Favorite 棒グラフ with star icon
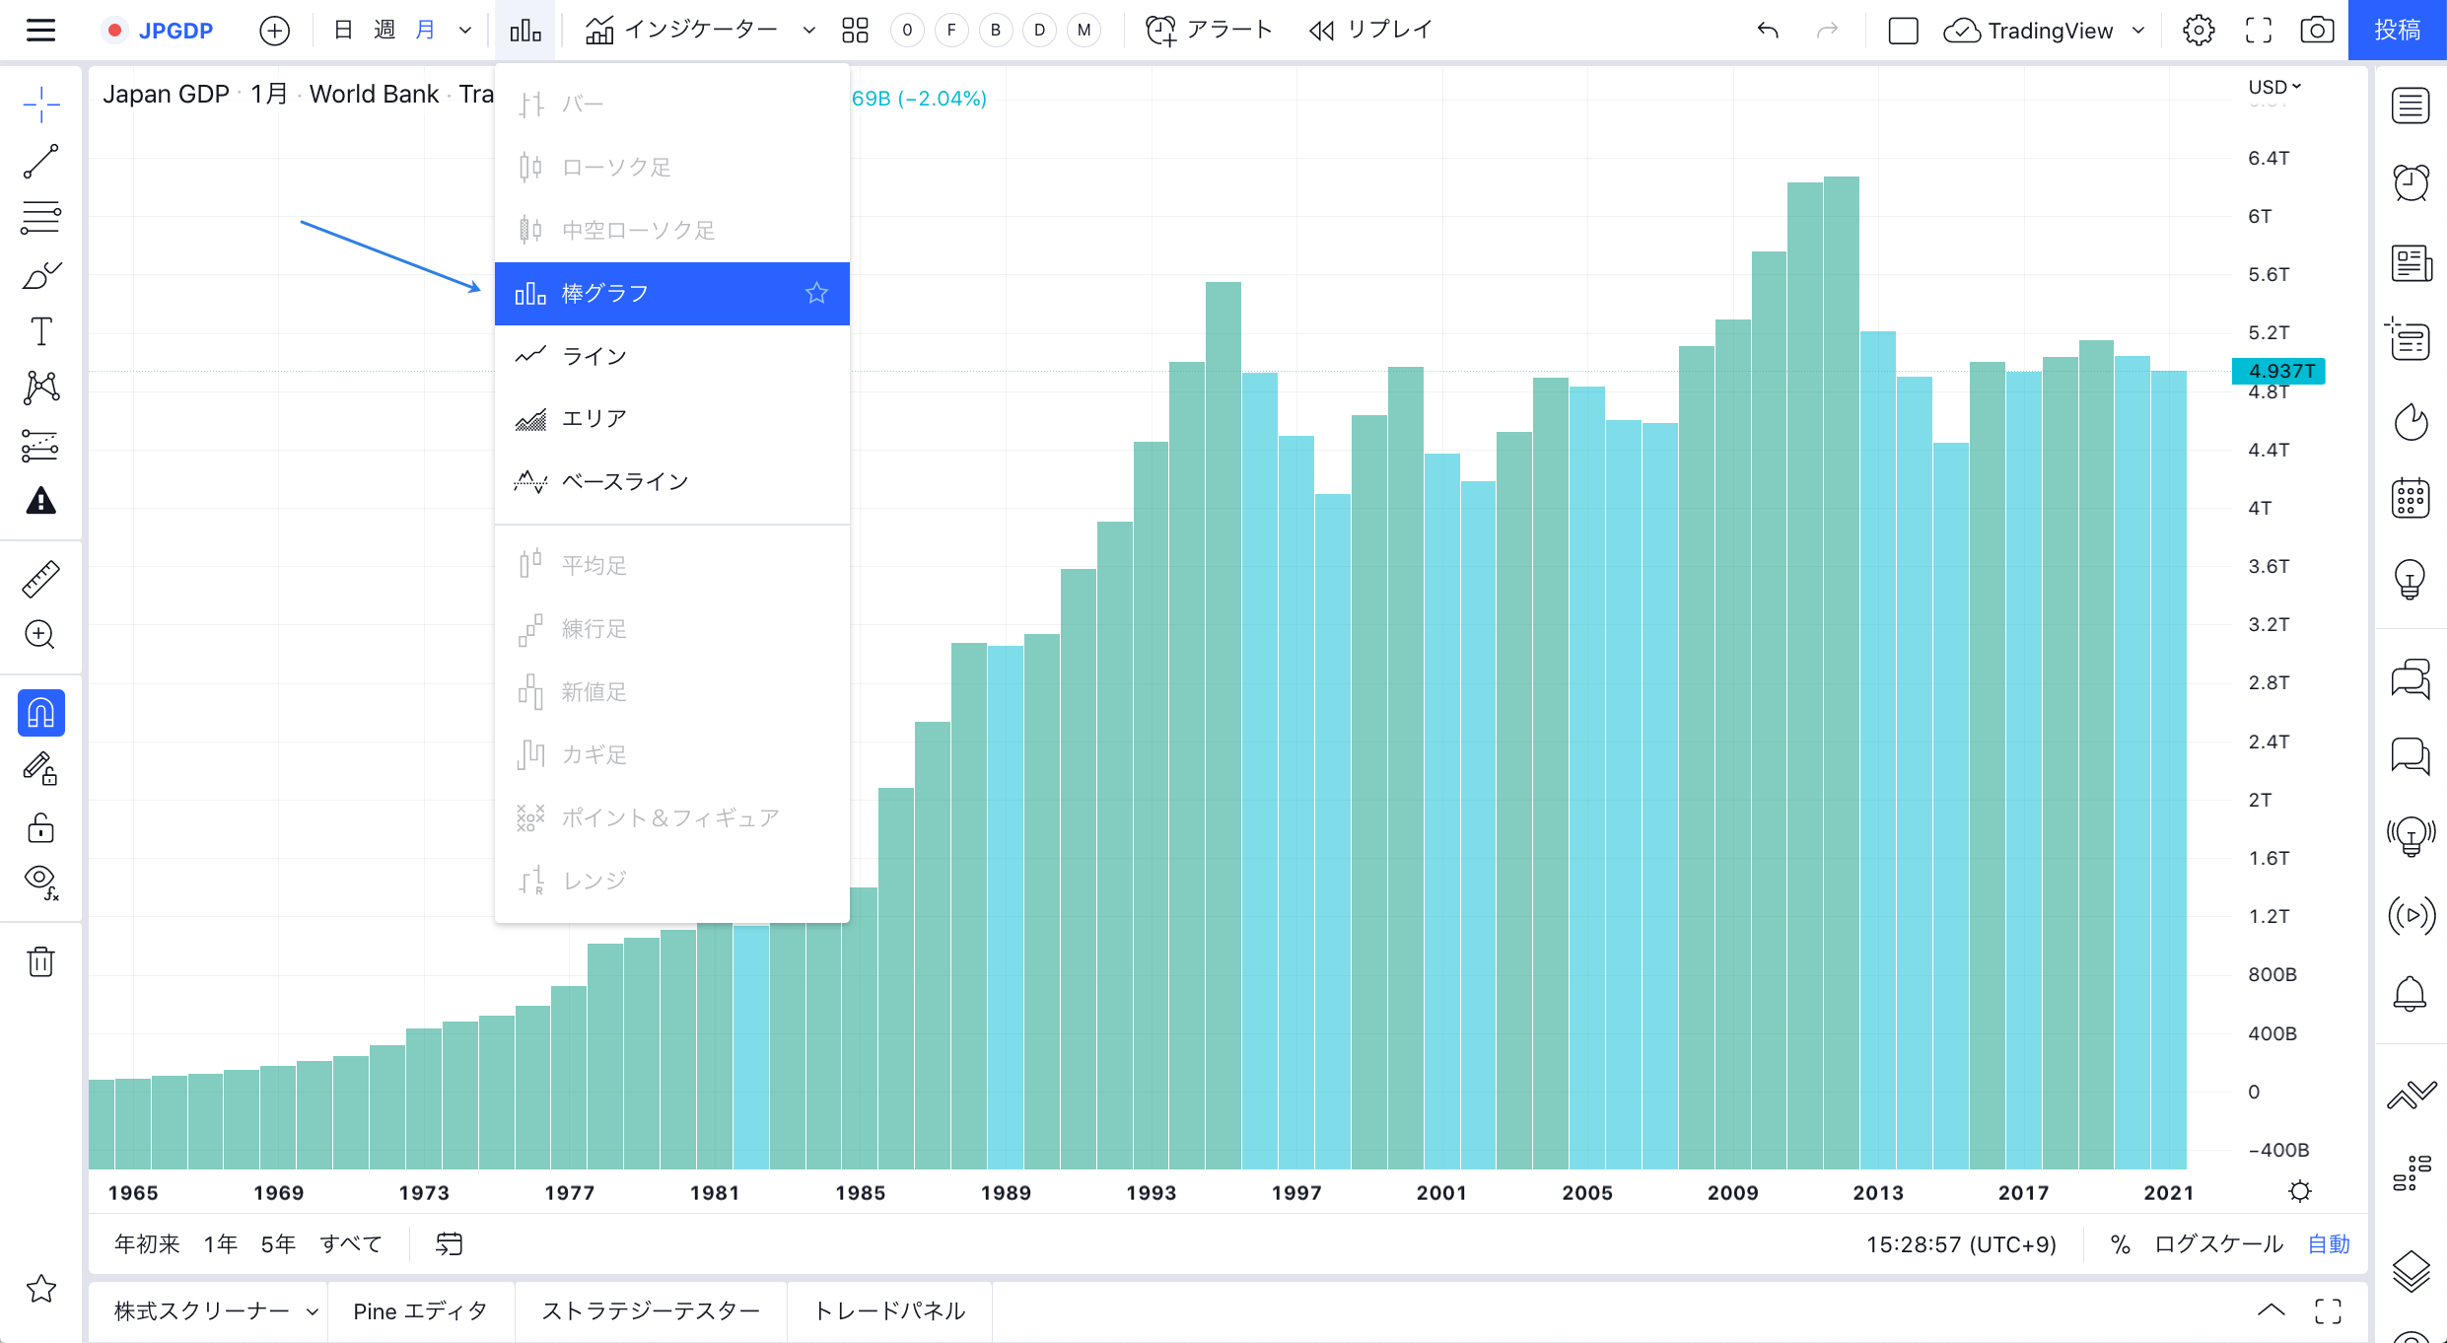The height and width of the screenshot is (1343, 2447). pyautogui.click(x=816, y=293)
